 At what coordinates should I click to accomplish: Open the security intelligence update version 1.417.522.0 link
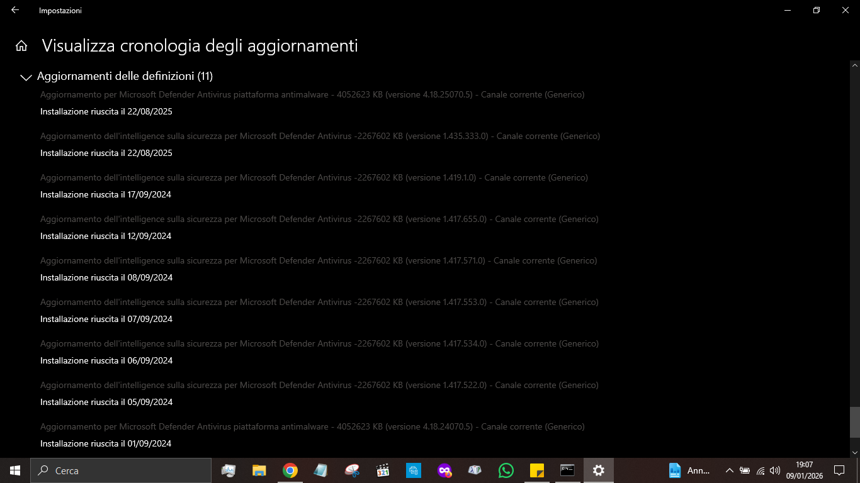(x=319, y=385)
